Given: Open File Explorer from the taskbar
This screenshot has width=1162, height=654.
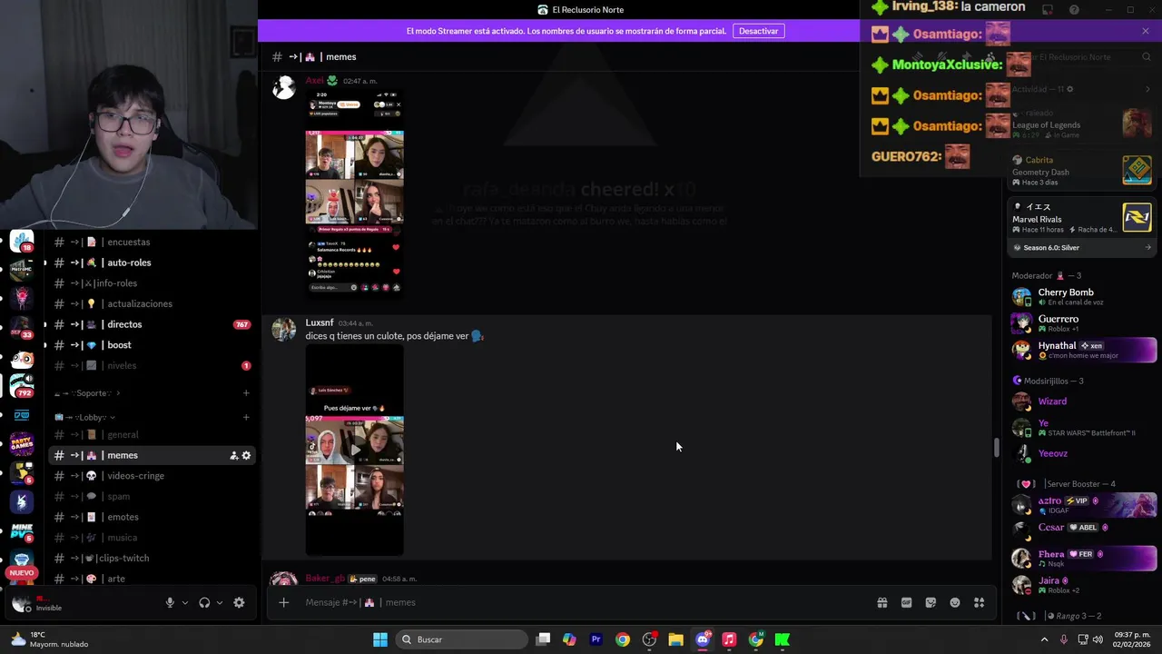Looking at the screenshot, I should point(675,639).
